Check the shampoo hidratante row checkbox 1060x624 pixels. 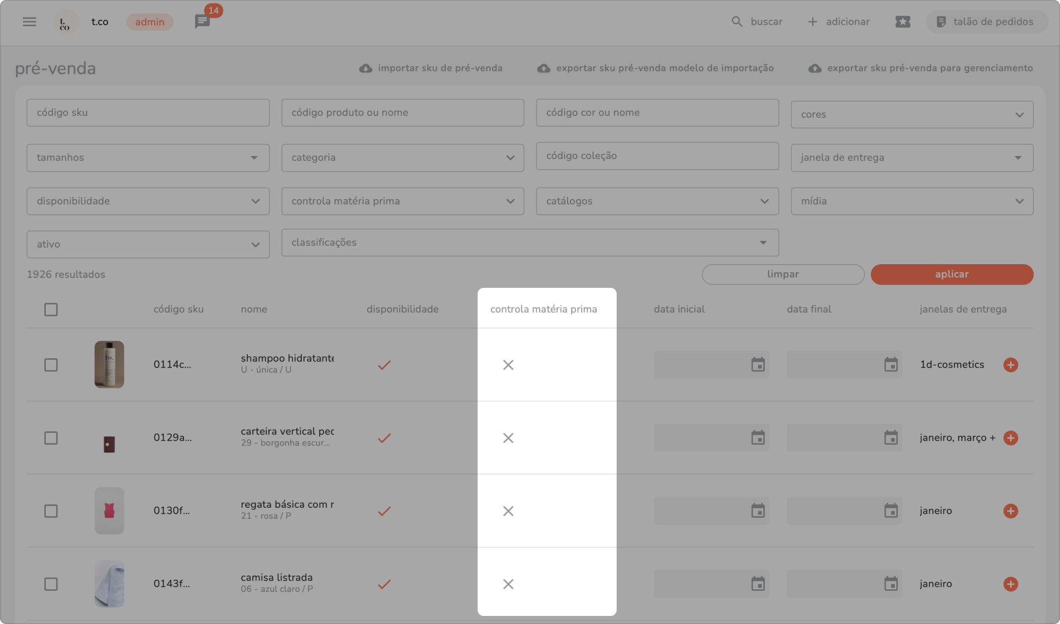pyautogui.click(x=51, y=365)
